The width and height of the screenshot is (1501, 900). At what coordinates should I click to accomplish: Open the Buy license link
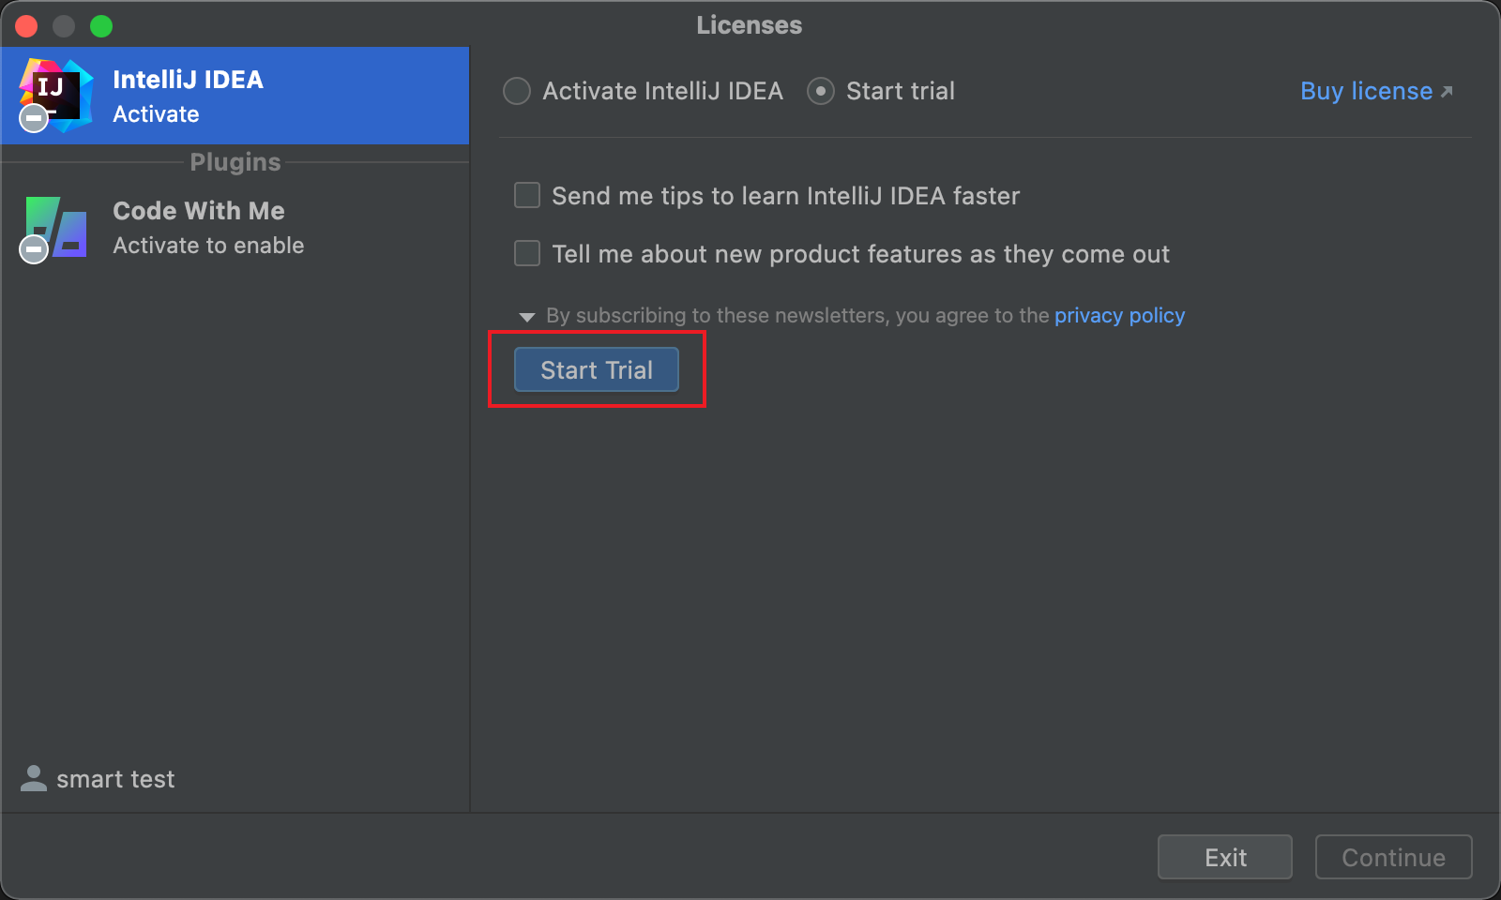[x=1366, y=91]
